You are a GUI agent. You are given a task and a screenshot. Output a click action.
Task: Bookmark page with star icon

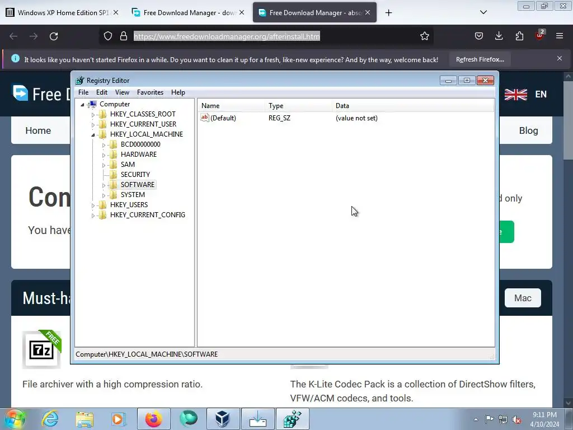click(424, 36)
